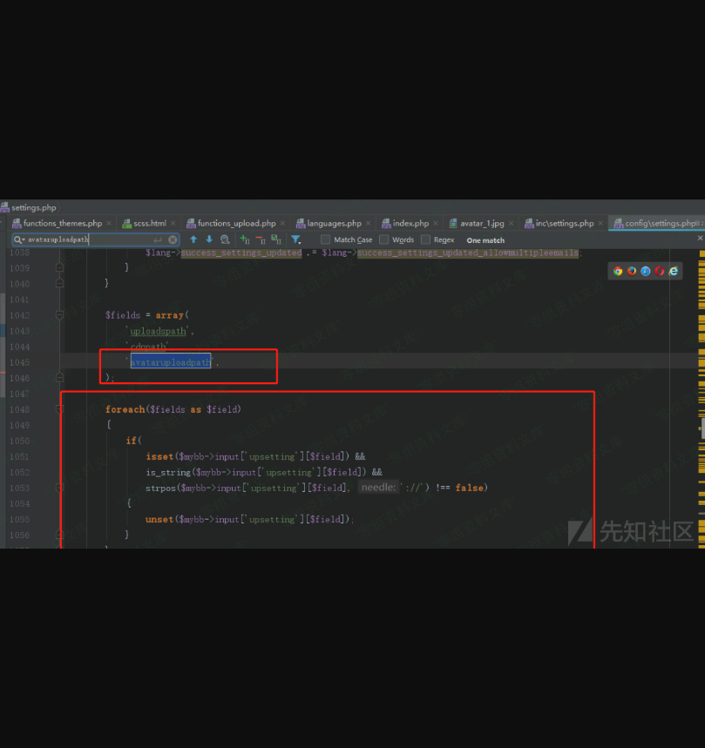Open in Opera browser icon
Viewport: 705px width, 748px height.
pyautogui.click(x=660, y=271)
